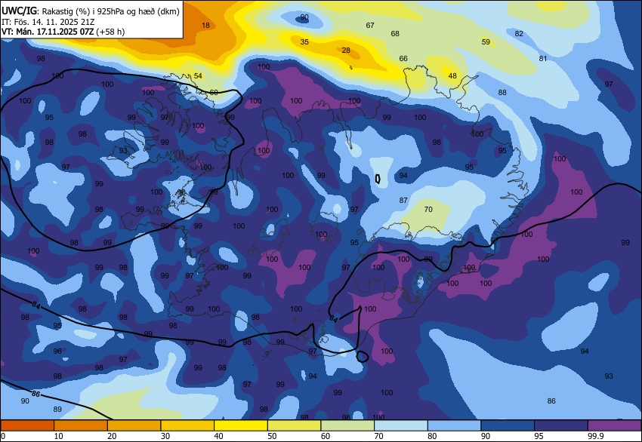Click legend tick label '99.9'
642x442 pixels.
pos(596,436)
